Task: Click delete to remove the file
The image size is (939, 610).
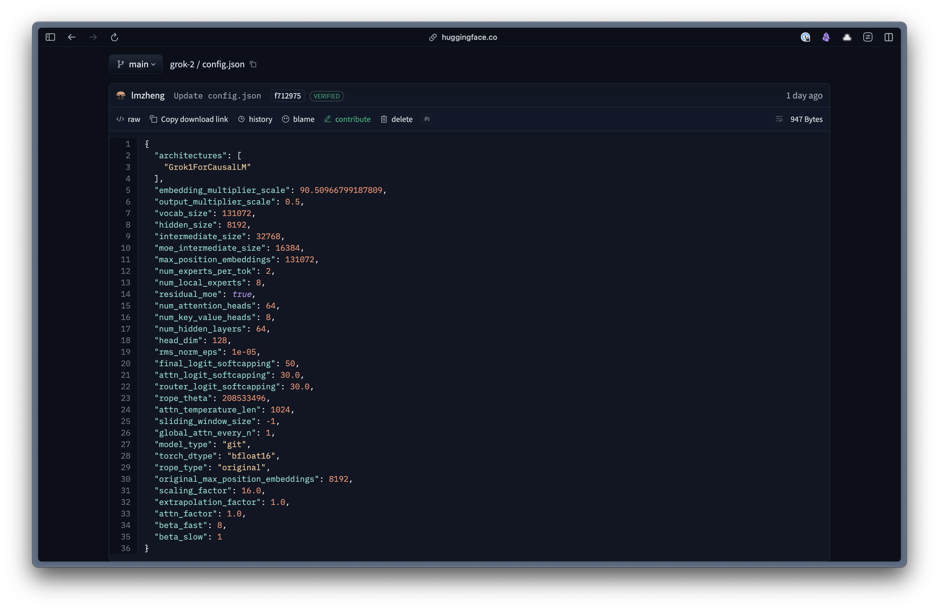Action: tap(397, 119)
